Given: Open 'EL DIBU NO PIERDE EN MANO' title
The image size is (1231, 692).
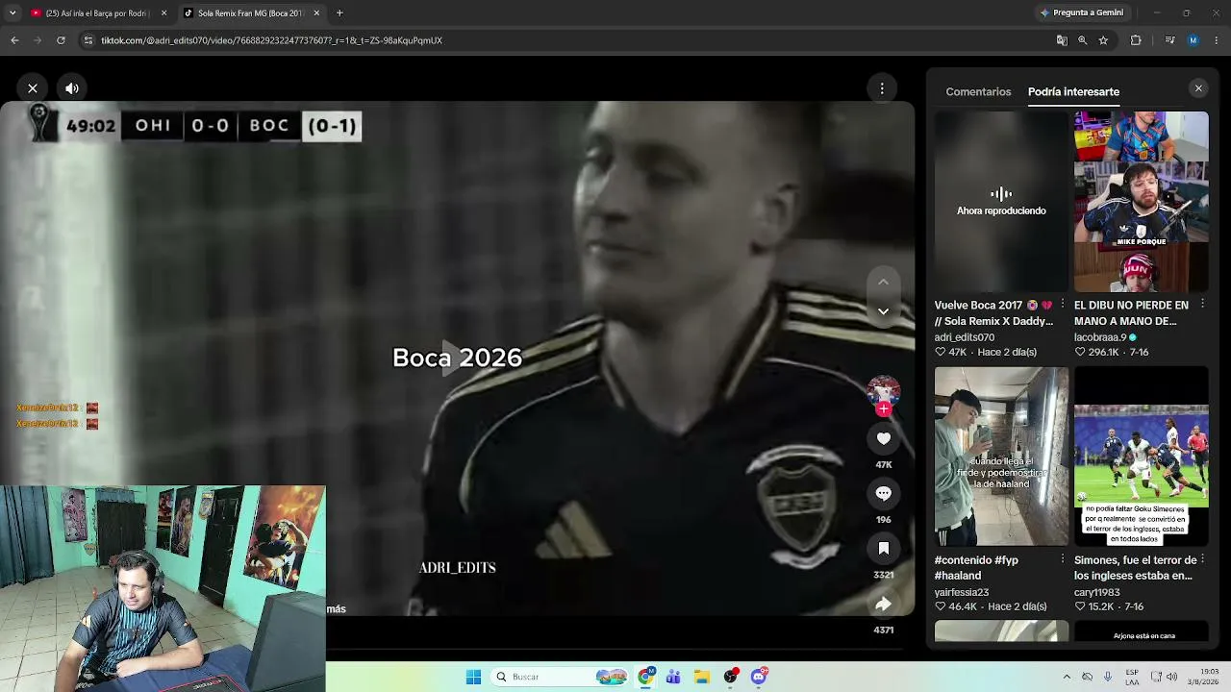Looking at the screenshot, I should click(x=1132, y=313).
